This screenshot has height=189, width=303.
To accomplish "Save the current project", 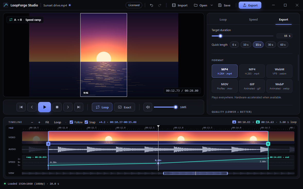I will [224, 5].
